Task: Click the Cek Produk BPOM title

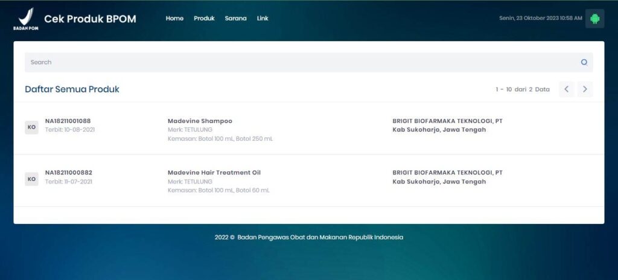Action: [x=91, y=19]
